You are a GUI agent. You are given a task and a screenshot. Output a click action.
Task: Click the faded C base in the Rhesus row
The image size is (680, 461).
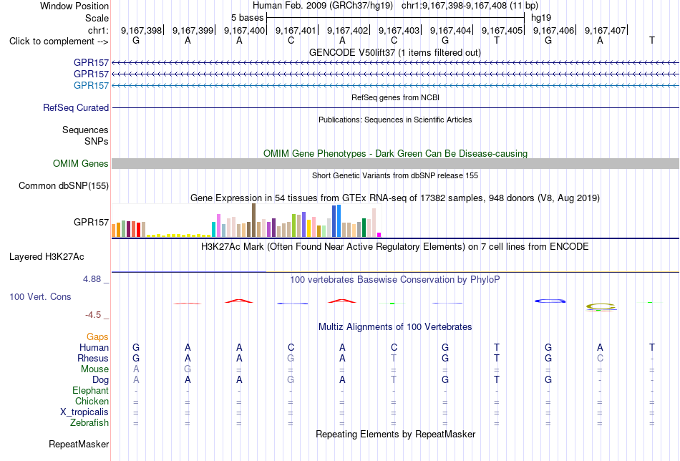(x=600, y=358)
